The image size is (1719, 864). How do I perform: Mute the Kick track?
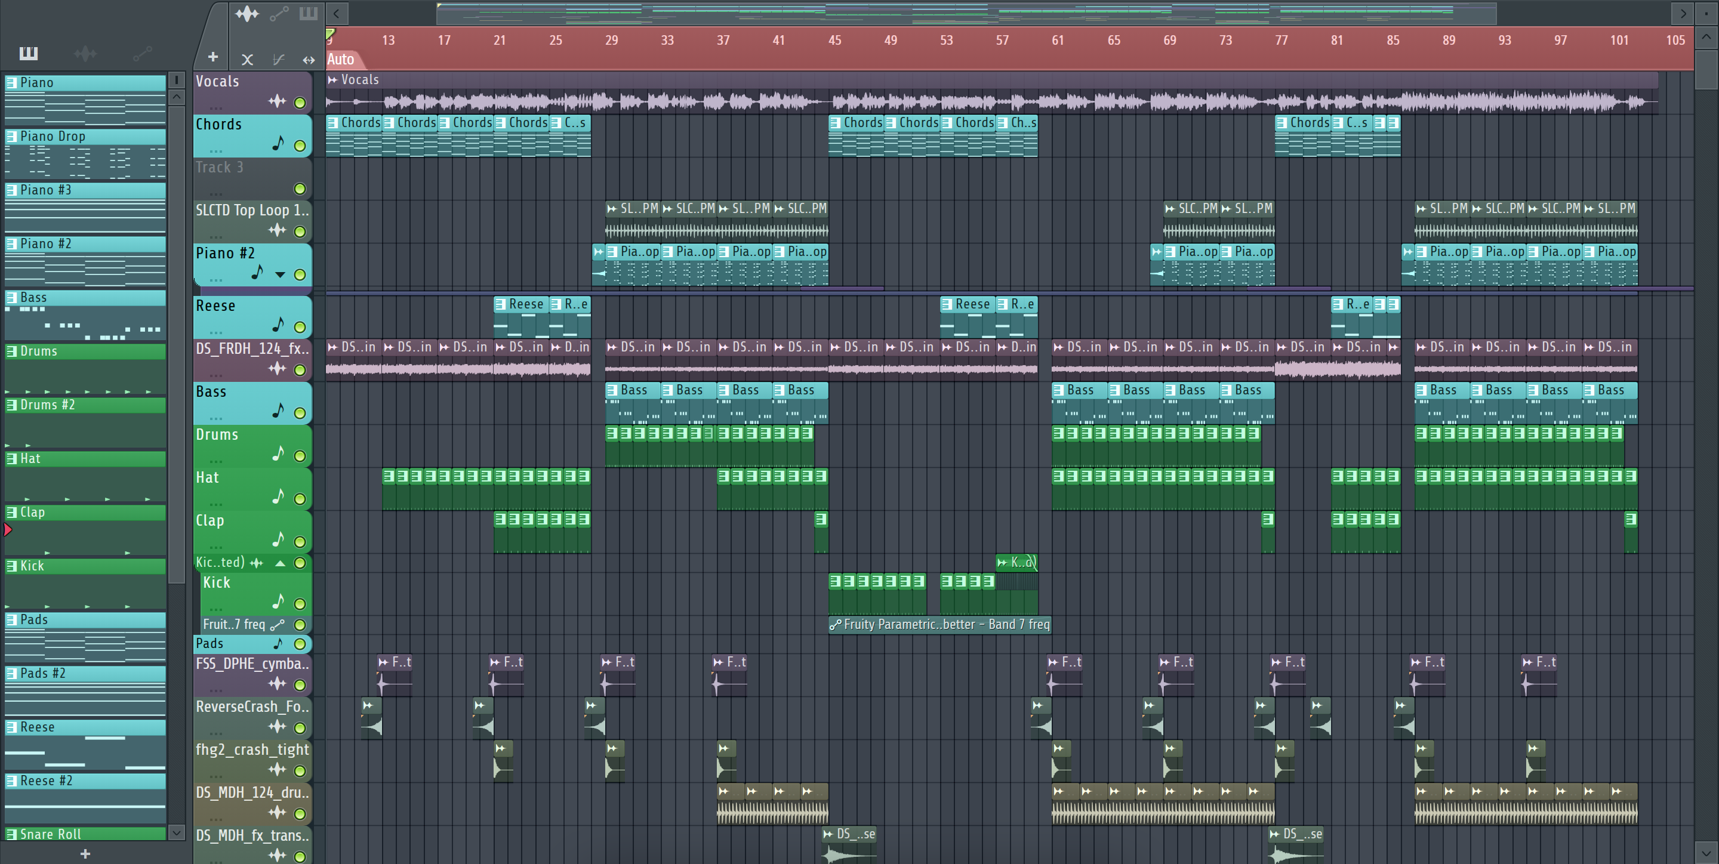tap(300, 604)
